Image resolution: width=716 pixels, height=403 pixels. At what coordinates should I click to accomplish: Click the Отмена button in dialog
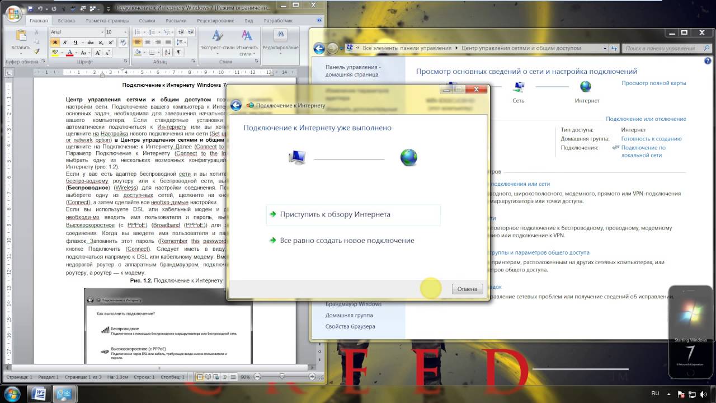coord(467,289)
